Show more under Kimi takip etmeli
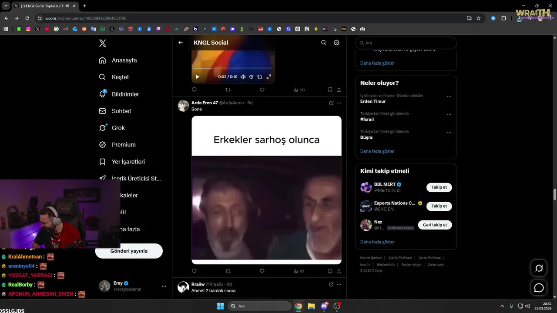557x313 pixels. (377, 242)
